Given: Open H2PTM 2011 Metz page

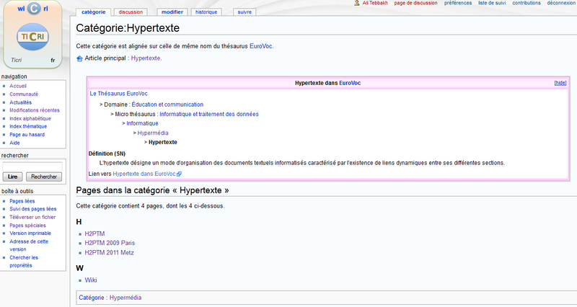Looking at the screenshot, I should pos(110,252).
